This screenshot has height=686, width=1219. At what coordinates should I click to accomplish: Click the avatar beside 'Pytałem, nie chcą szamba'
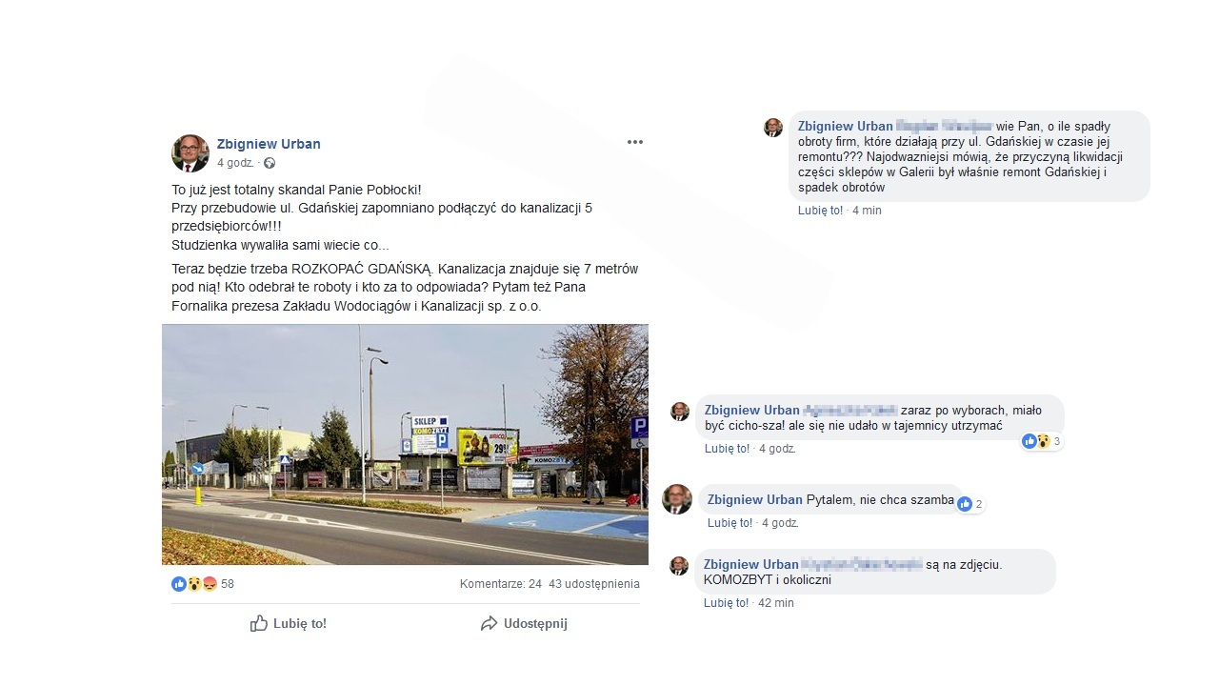click(x=677, y=499)
